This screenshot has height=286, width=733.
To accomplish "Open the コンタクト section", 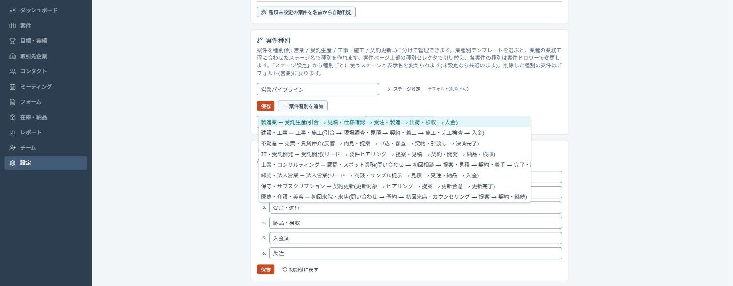I will [x=46, y=71].
